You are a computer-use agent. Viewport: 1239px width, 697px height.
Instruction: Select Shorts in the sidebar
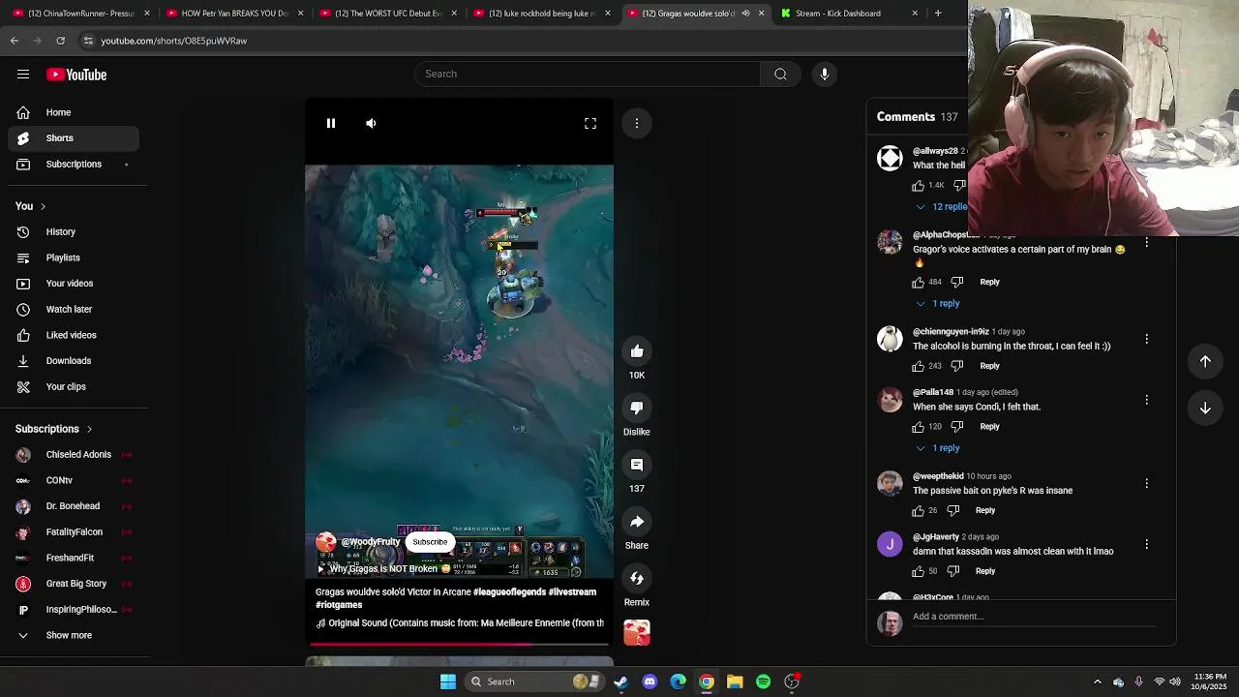coord(74,138)
